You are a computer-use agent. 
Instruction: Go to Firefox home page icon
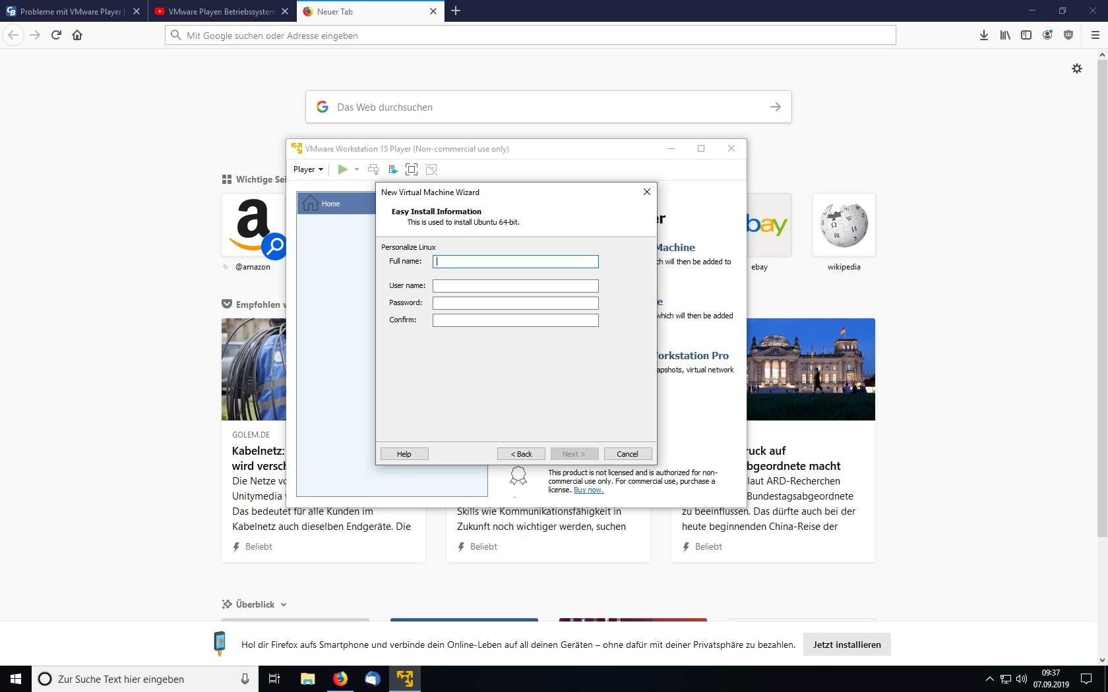[77, 35]
